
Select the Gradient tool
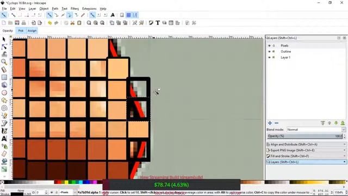click(x=4, y=169)
